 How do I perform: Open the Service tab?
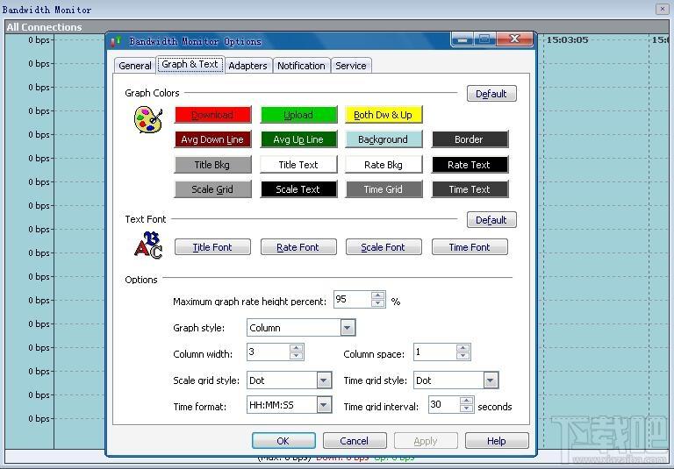point(351,66)
